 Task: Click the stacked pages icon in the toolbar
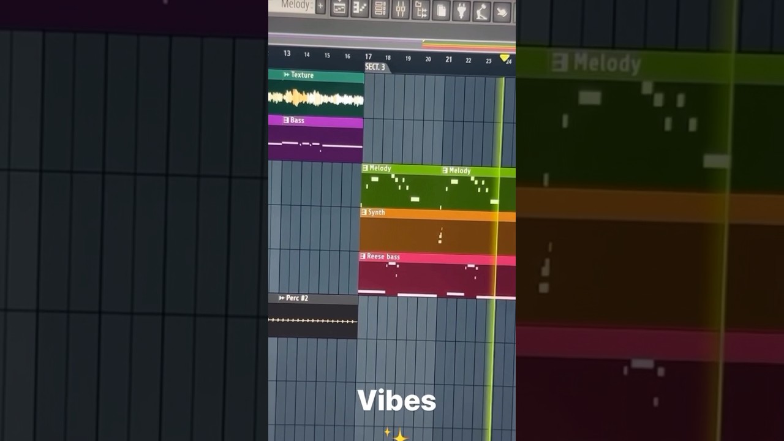coord(441,10)
